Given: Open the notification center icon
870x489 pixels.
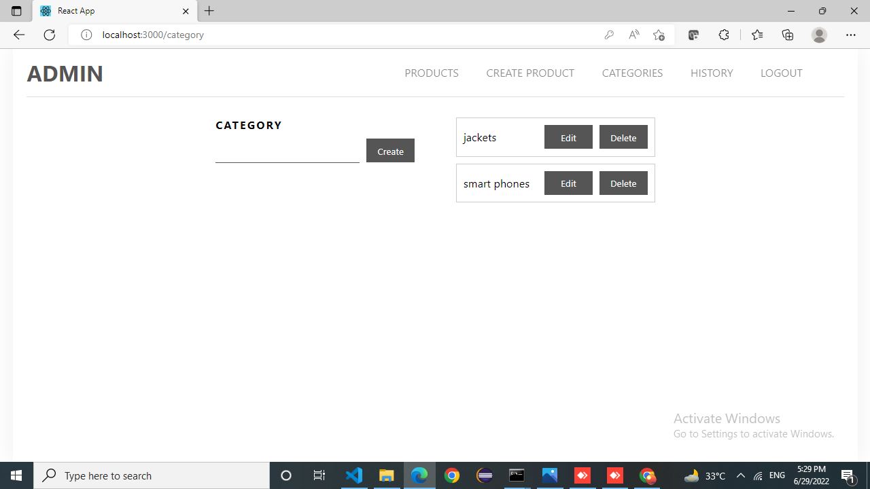Looking at the screenshot, I should point(848,475).
